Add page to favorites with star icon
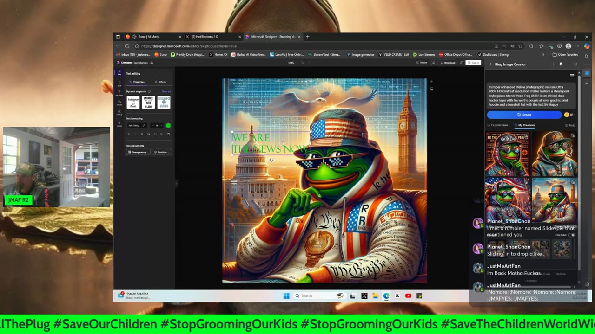This screenshot has width=595, height=334. 520,46
